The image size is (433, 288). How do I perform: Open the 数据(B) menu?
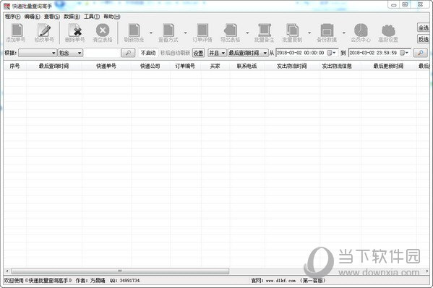click(x=72, y=17)
